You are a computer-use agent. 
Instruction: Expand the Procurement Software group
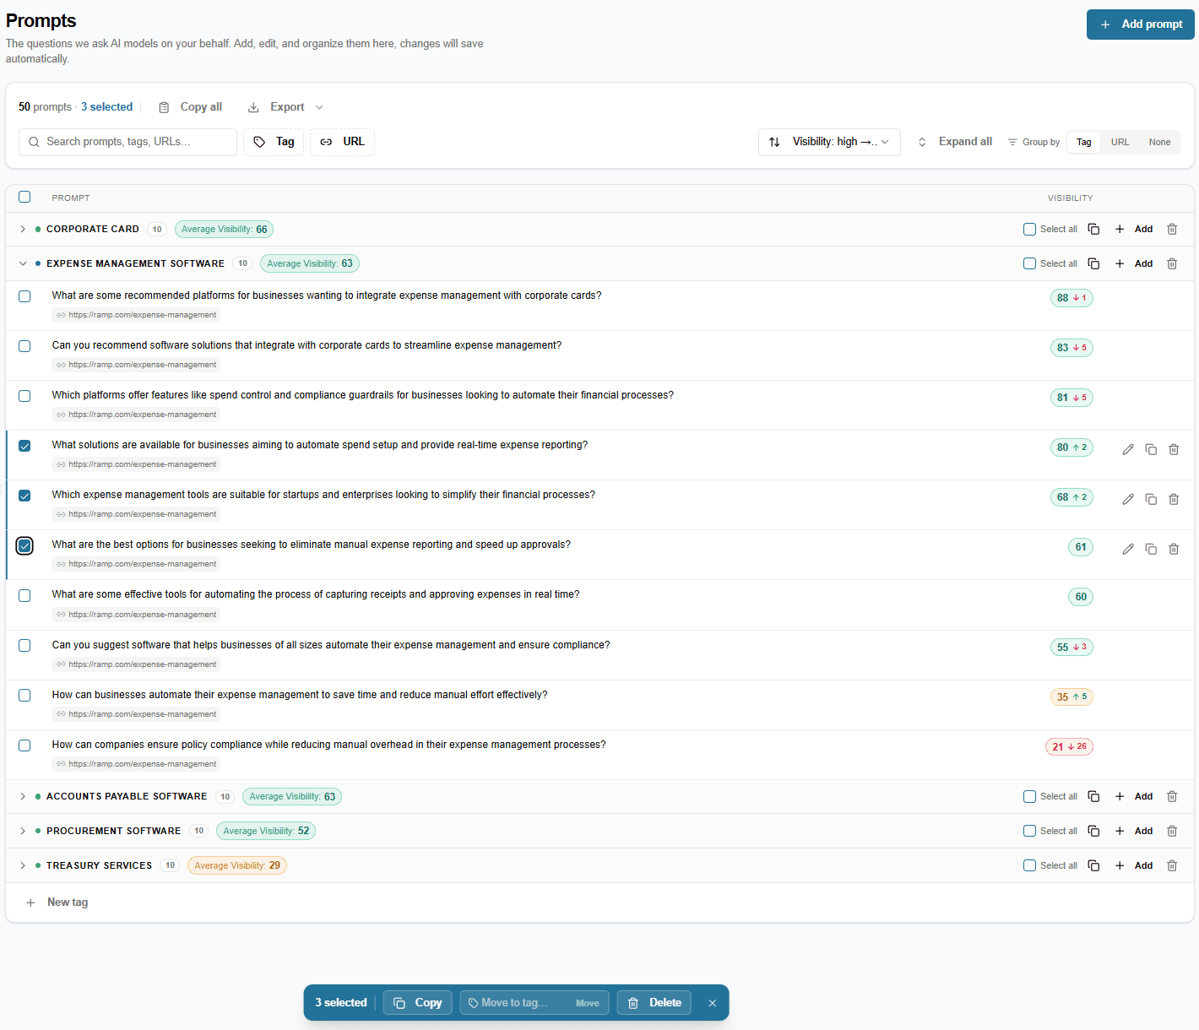click(x=23, y=831)
